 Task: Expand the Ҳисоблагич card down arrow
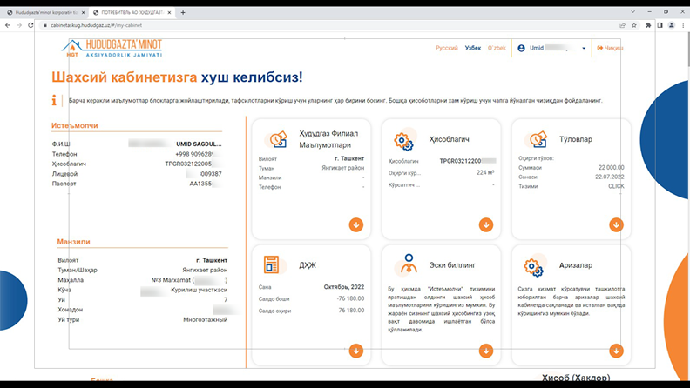coord(486,224)
